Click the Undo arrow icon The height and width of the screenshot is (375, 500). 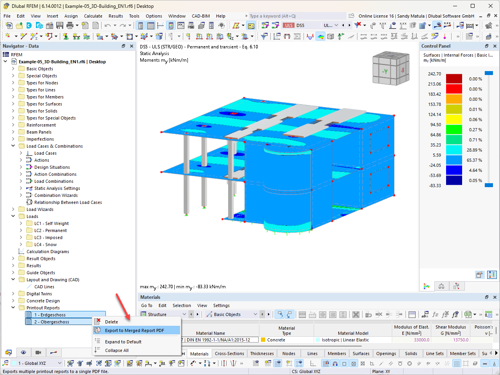click(x=108, y=25)
